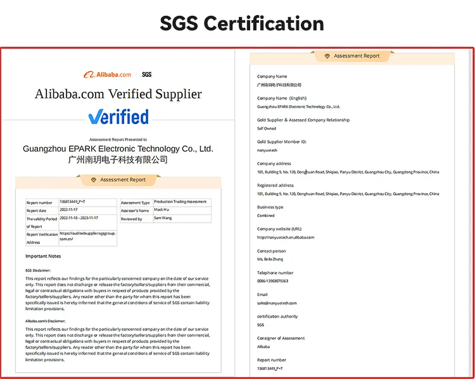Image resolution: width=475 pixels, height=379 pixels.
Task: Open the nanyuetech.en.alibaba.com company website URL
Action: (285, 237)
